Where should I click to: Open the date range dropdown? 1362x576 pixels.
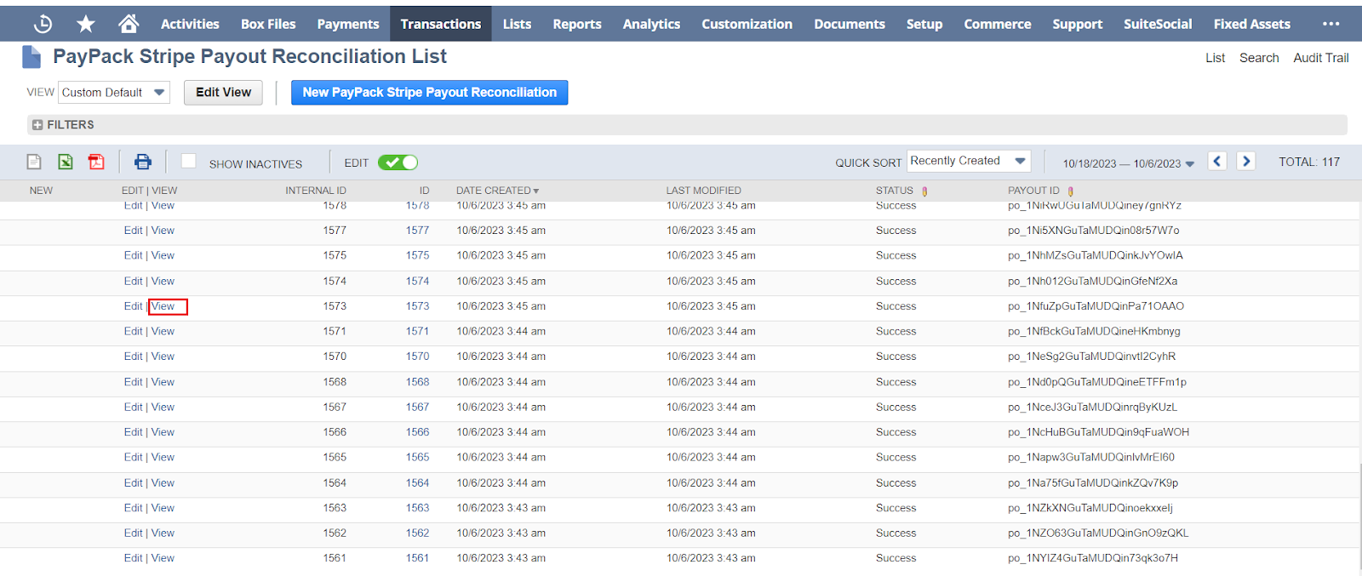click(1128, 163)
